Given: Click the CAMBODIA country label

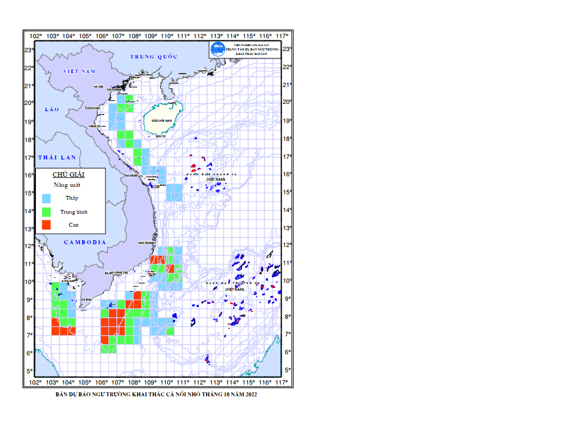Looking at the screenshot, I should pos(85,242).
